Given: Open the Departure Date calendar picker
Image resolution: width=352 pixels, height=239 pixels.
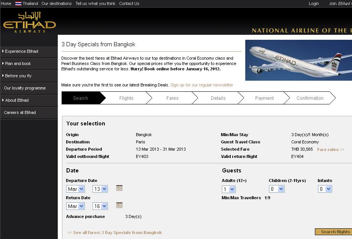Looking at the screenshot, I should click(119, 188).
